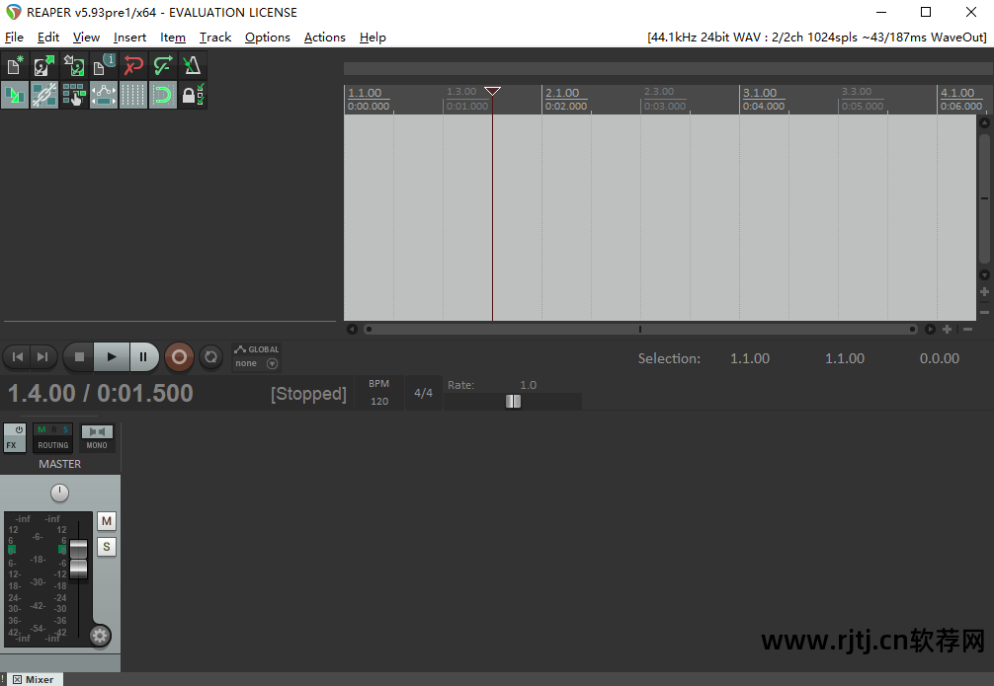Mute the master track with M
994x686 pixels.
(107, 521)
